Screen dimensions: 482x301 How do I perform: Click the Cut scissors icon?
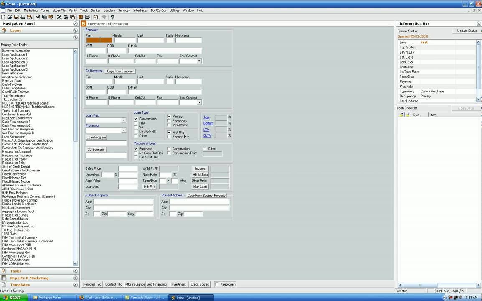click(38, 17)
